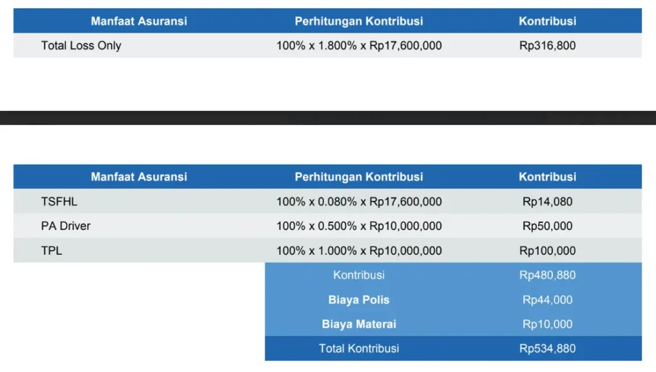Select the 0.500% calculation formula cell
This screenshot has height=372, width=656.
tap(359, 226)
